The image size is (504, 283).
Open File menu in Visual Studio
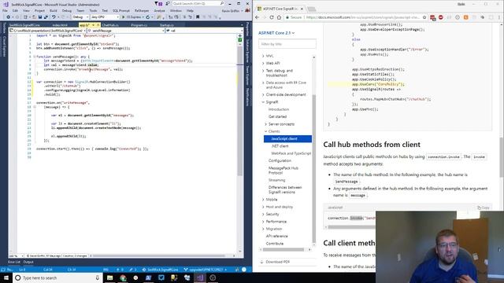click(x=6, y=10)
